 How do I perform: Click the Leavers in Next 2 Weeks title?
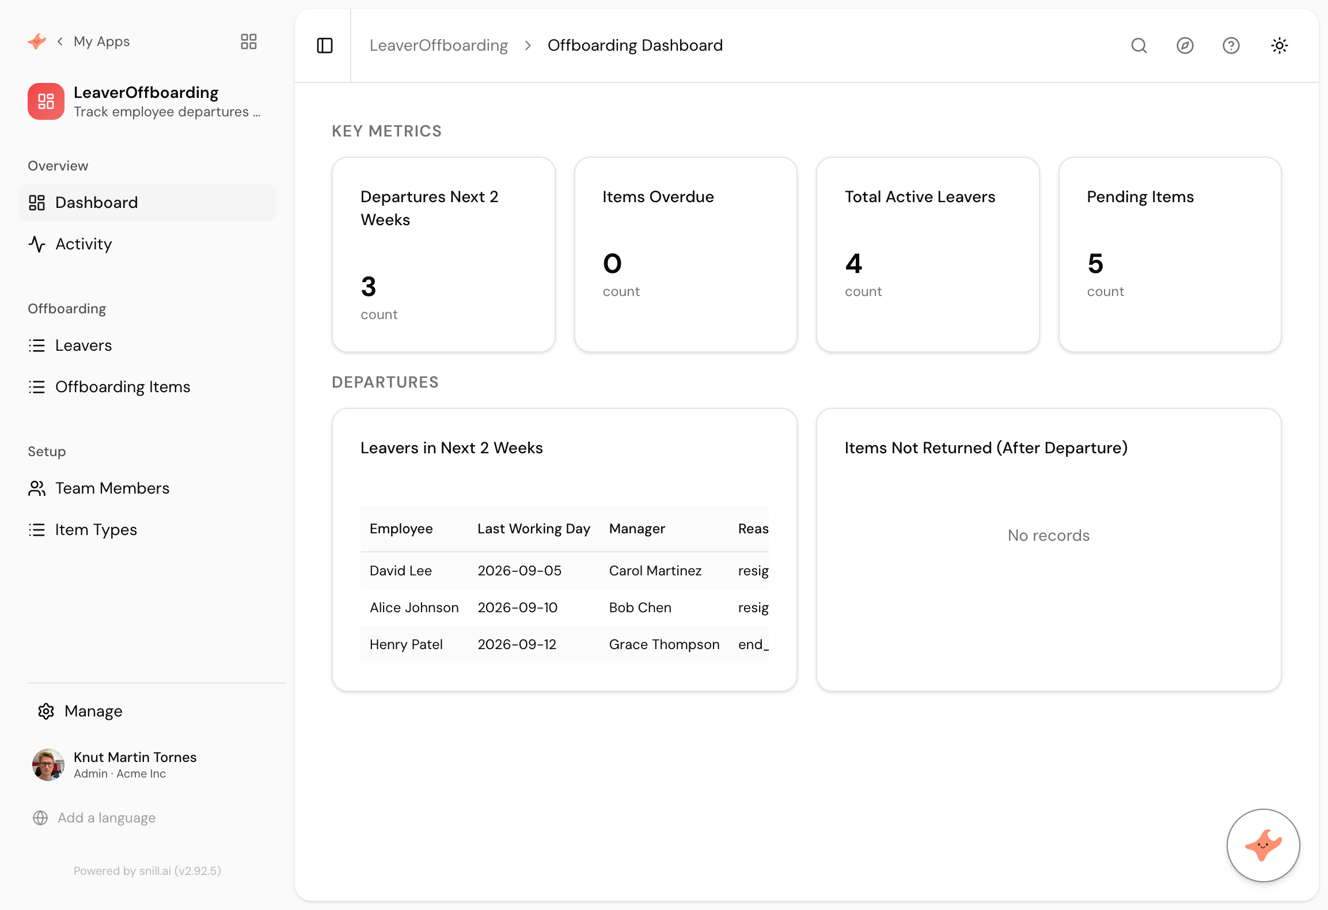451,448
